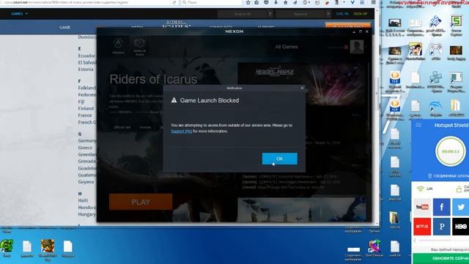Click the help icon beside Email field
The height and width of the screenshot is (264, 469).
pyautogui.click(x=270, y=14)
